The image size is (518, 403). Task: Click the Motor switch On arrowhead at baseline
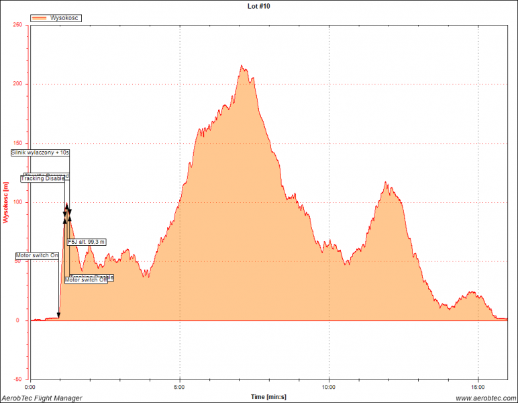coord(59,314)
